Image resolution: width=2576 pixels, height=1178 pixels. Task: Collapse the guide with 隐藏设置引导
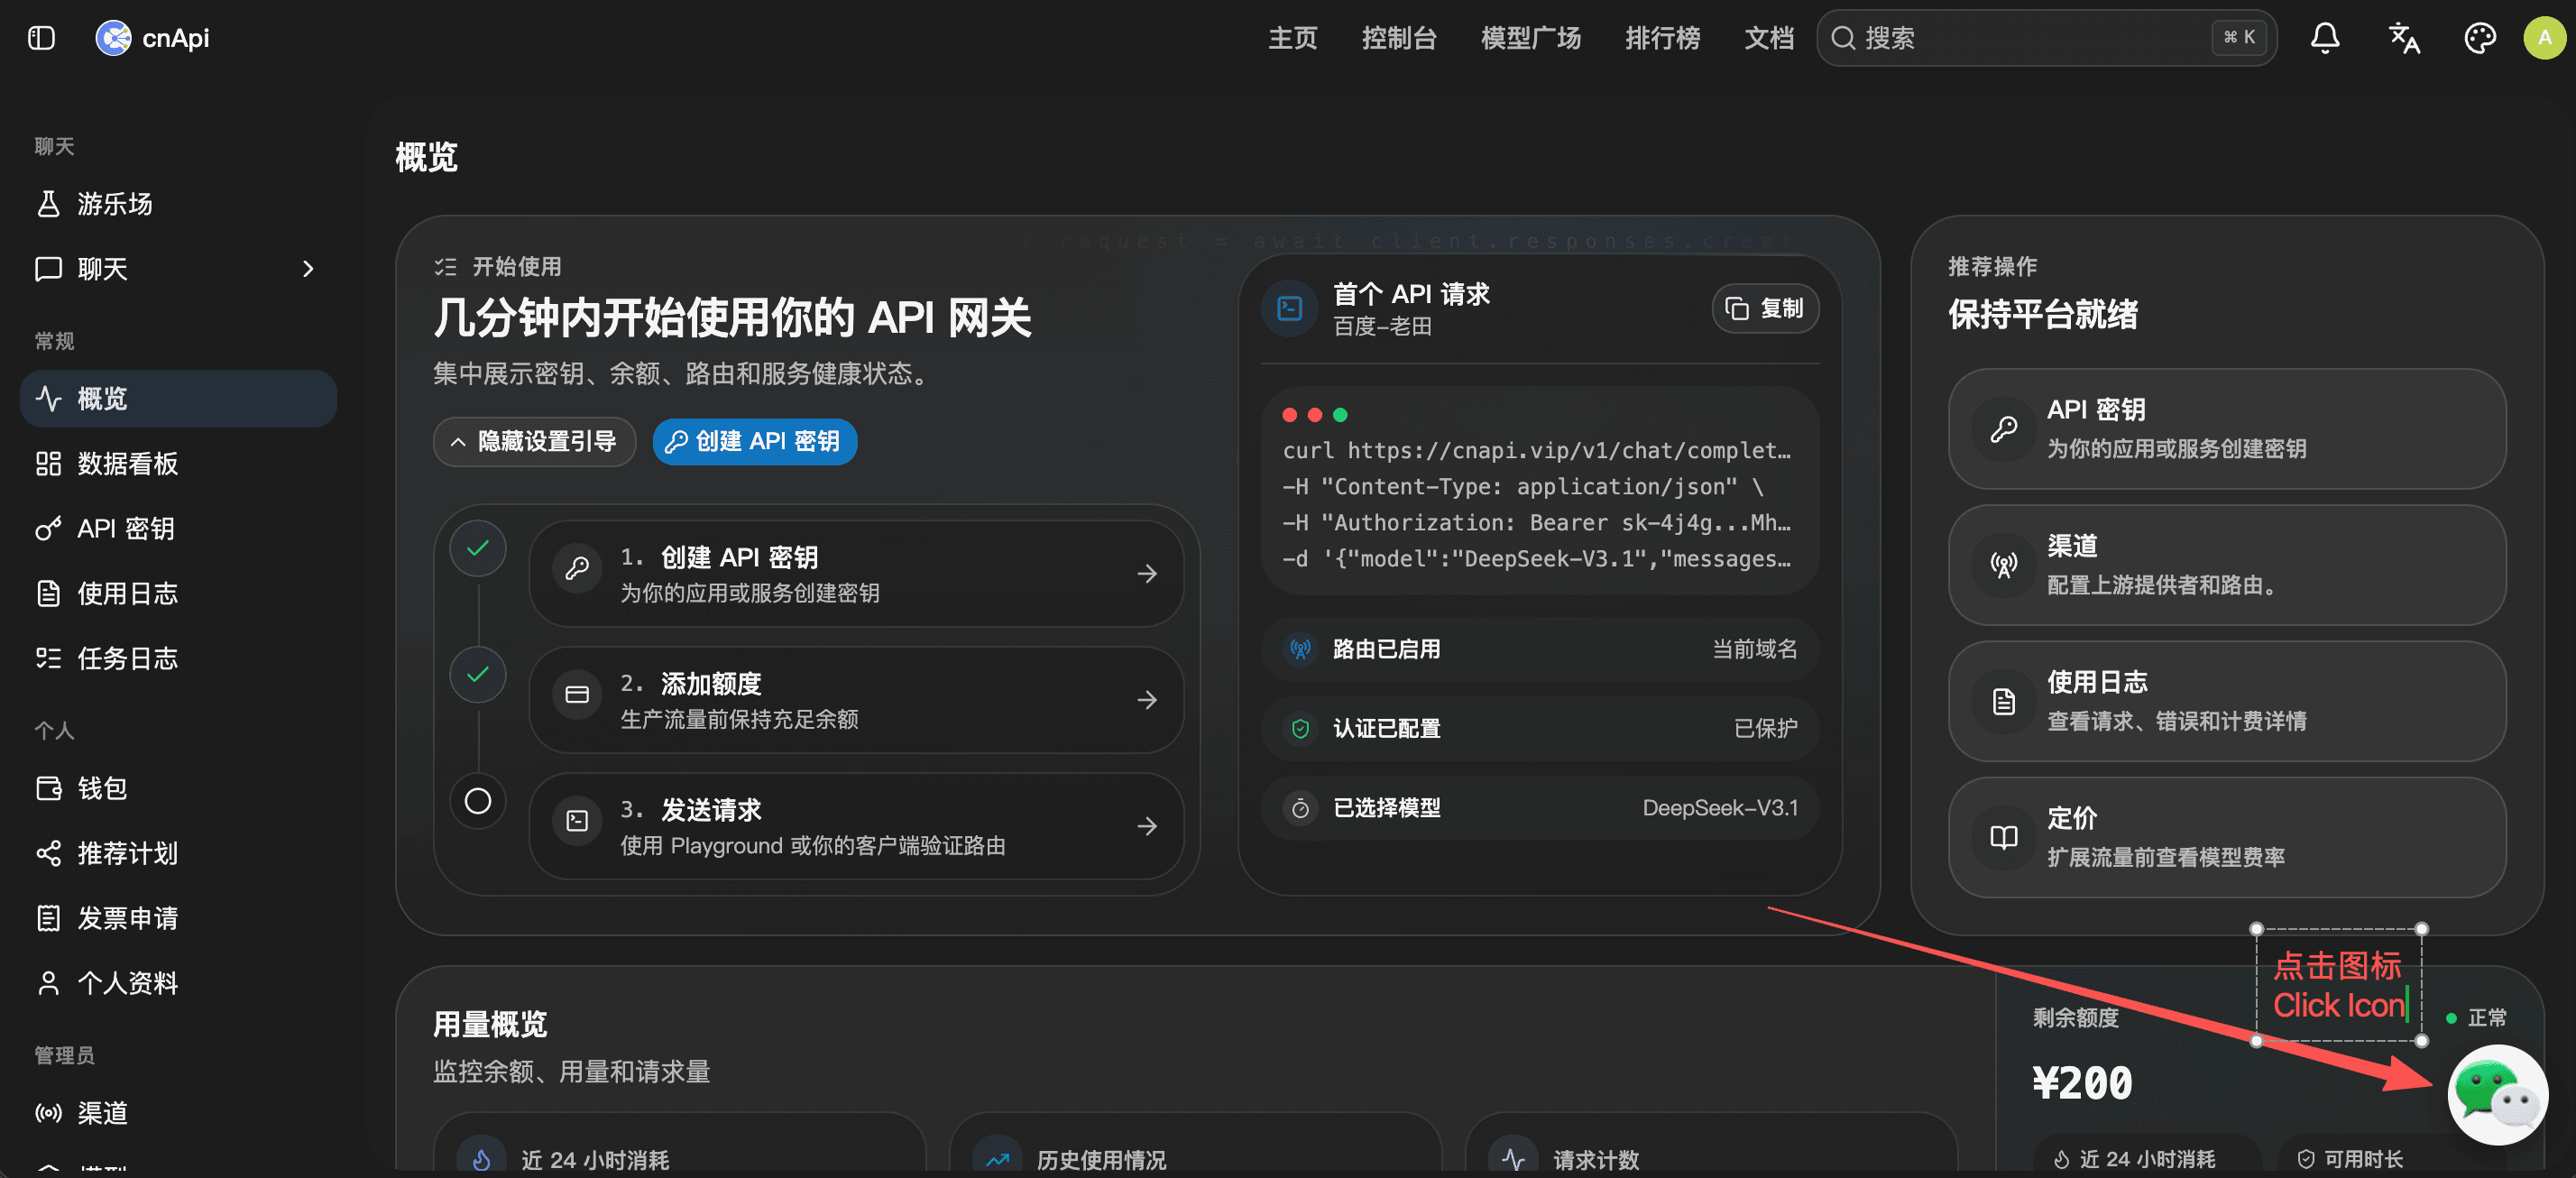pos(534,441)
